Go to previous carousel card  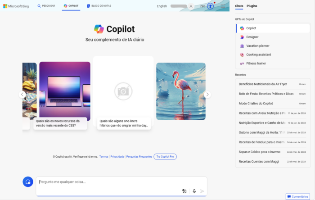pos(22,95)
